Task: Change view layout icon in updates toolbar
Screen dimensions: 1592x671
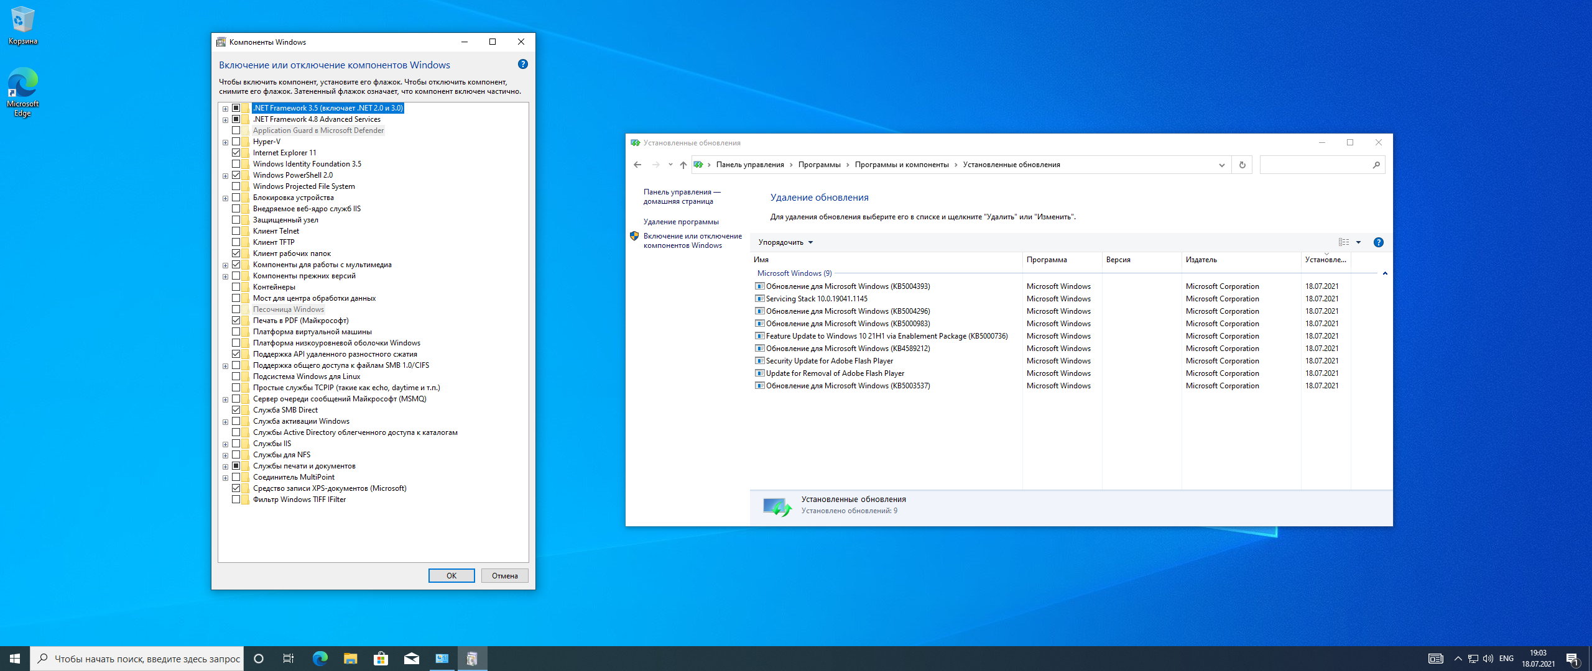Action: (x=1343, y=242)
